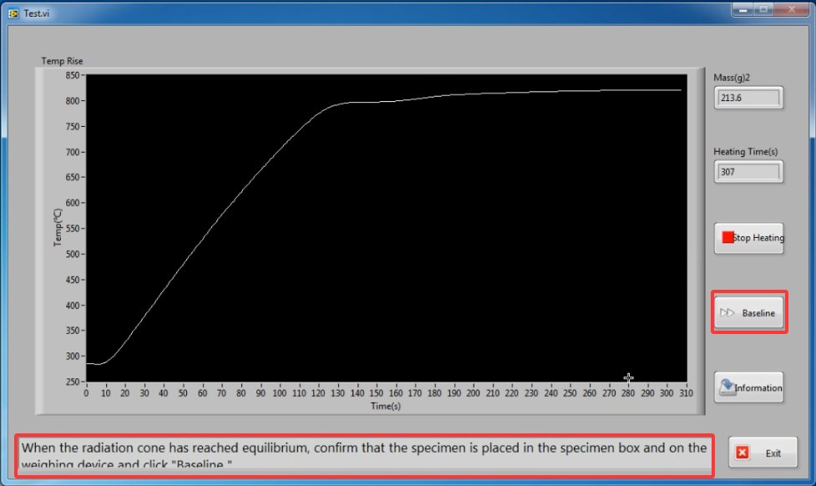
Task: Click the Test.vi title text
Action: [x=37, y=13]
